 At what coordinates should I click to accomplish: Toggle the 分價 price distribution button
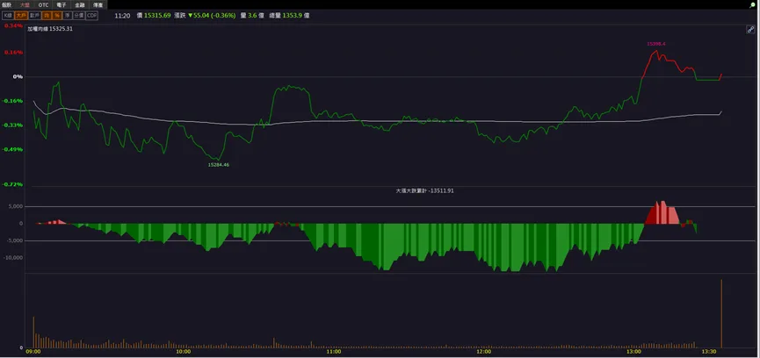coord(79,16)
